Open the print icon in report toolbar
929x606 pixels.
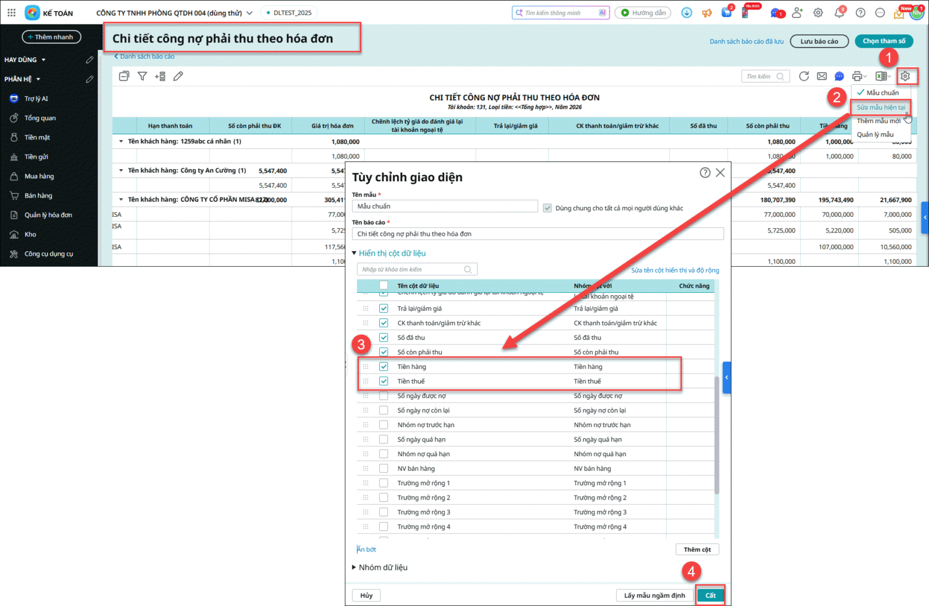pyautogui.click(x=857, y=76)
